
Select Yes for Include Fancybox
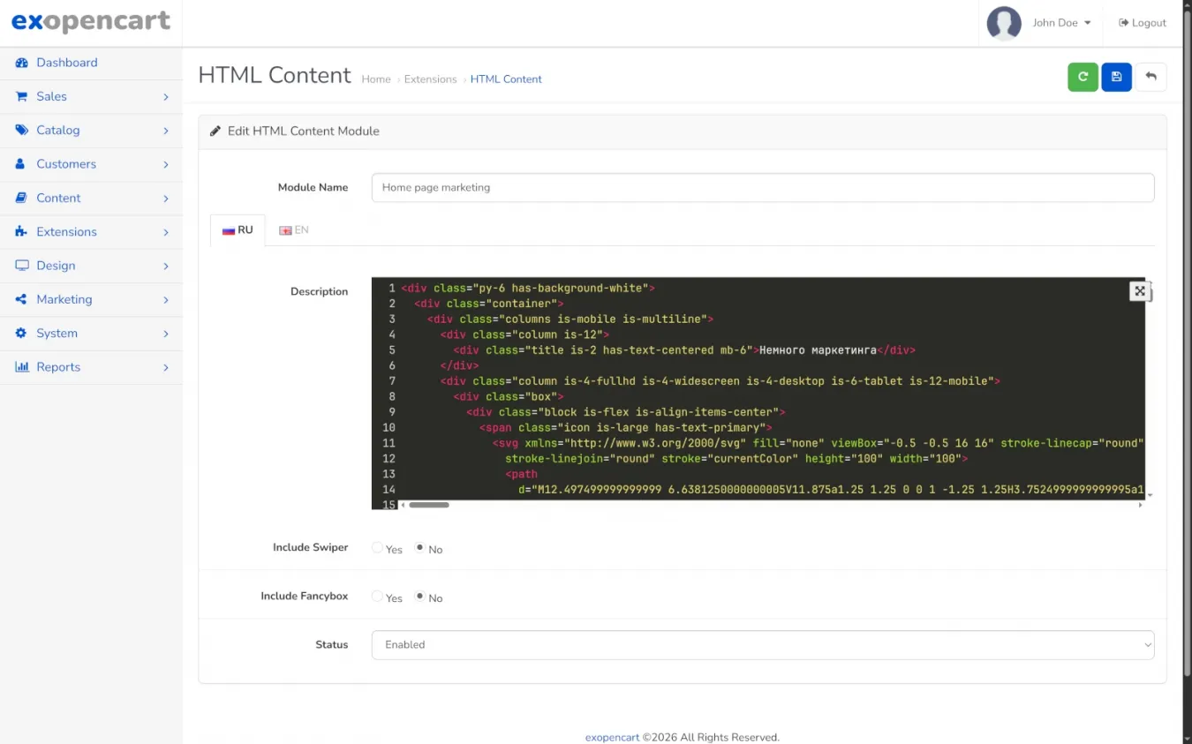pos(378,597)
